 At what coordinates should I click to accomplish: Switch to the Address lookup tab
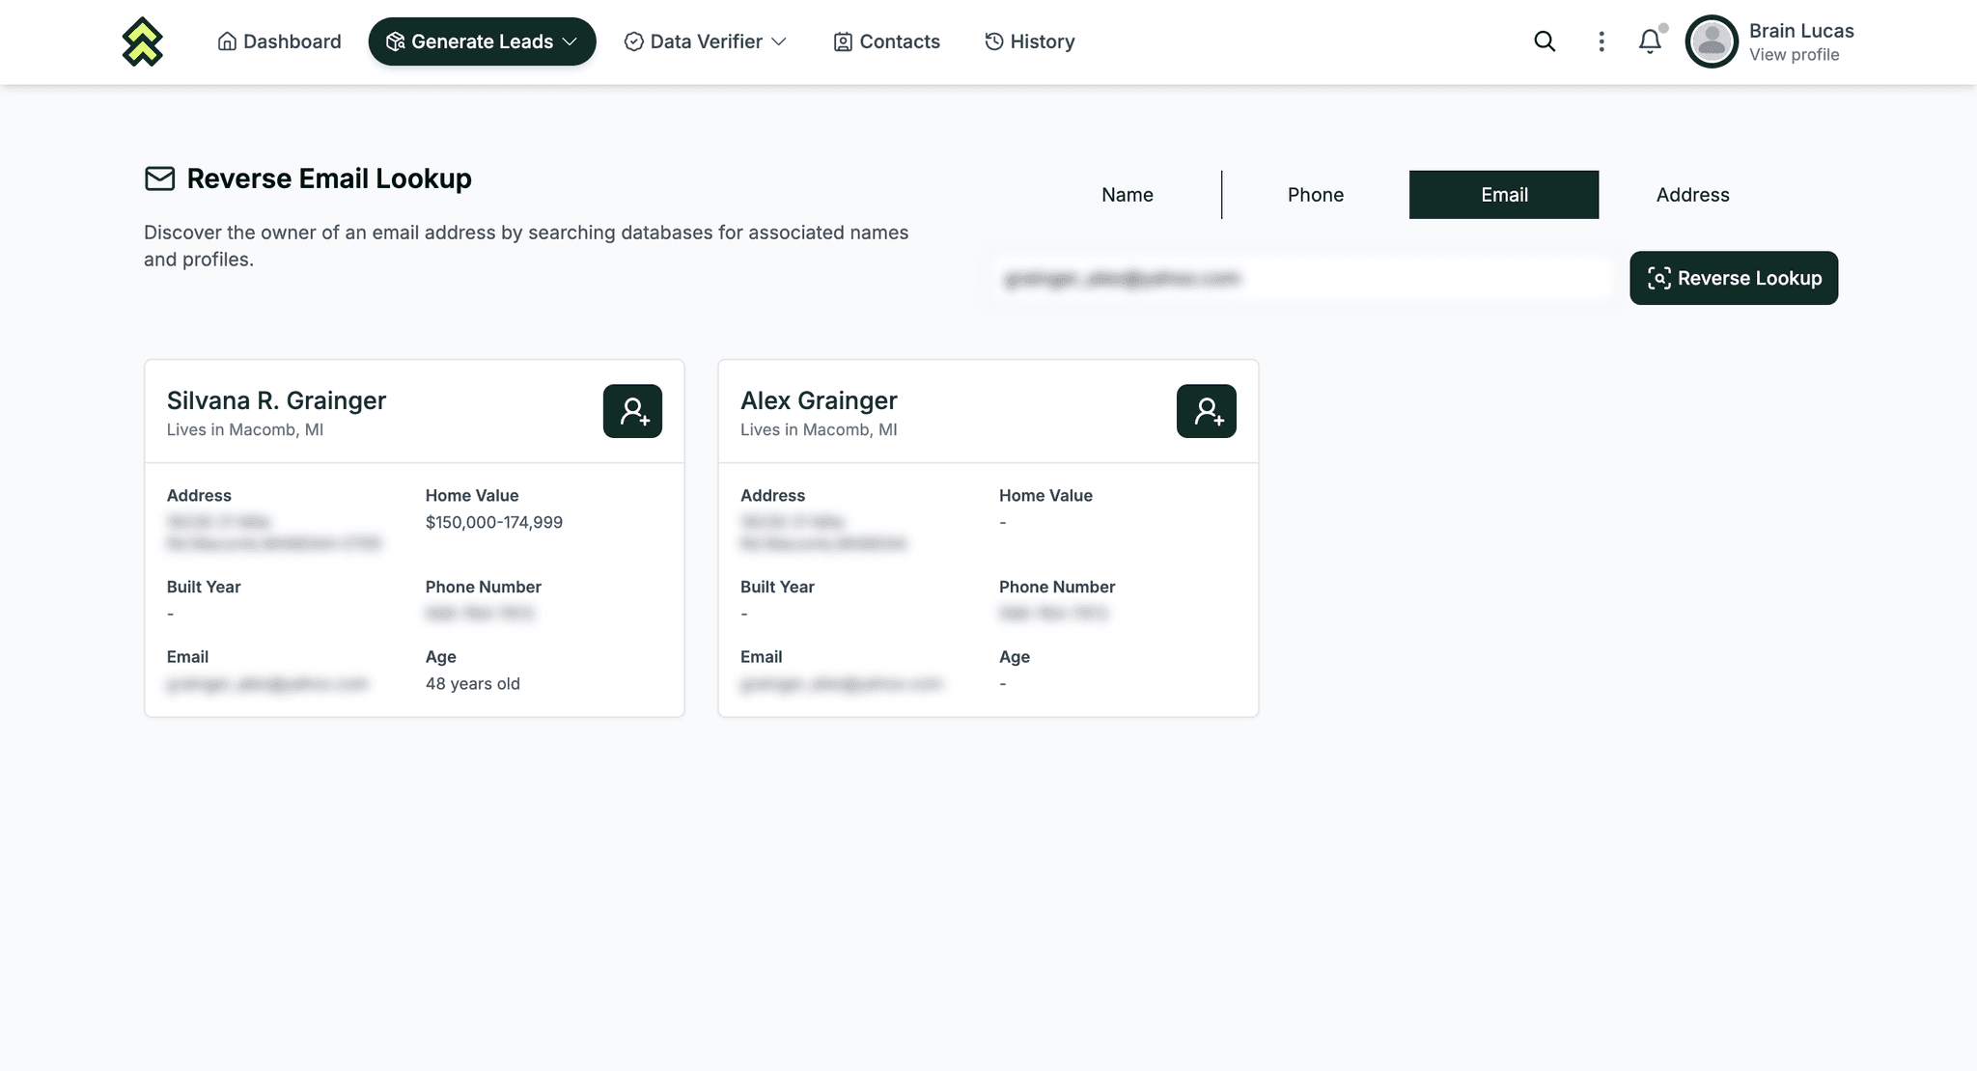pyautogui.click(x=1692, y=195)
